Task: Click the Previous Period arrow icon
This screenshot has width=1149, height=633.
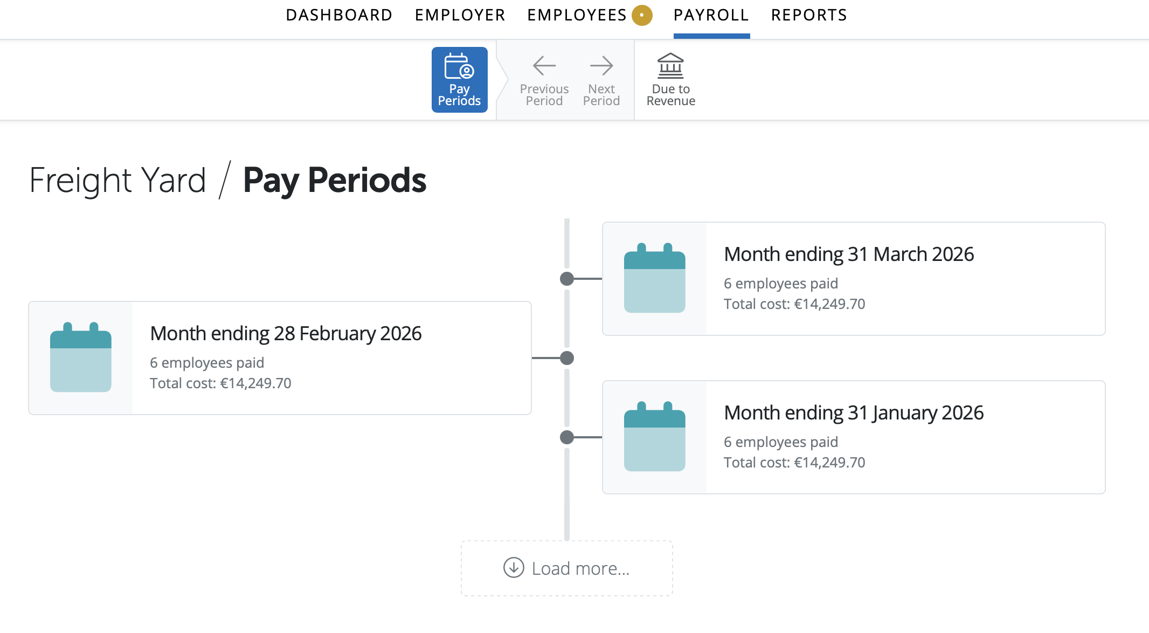Action: click(544, 66)
